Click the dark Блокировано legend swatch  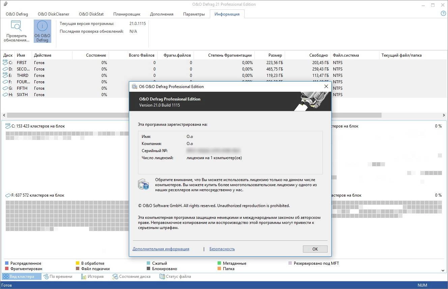(148, 269)
